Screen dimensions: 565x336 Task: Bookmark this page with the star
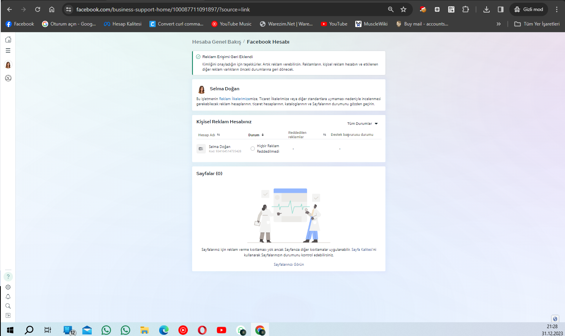403,9
